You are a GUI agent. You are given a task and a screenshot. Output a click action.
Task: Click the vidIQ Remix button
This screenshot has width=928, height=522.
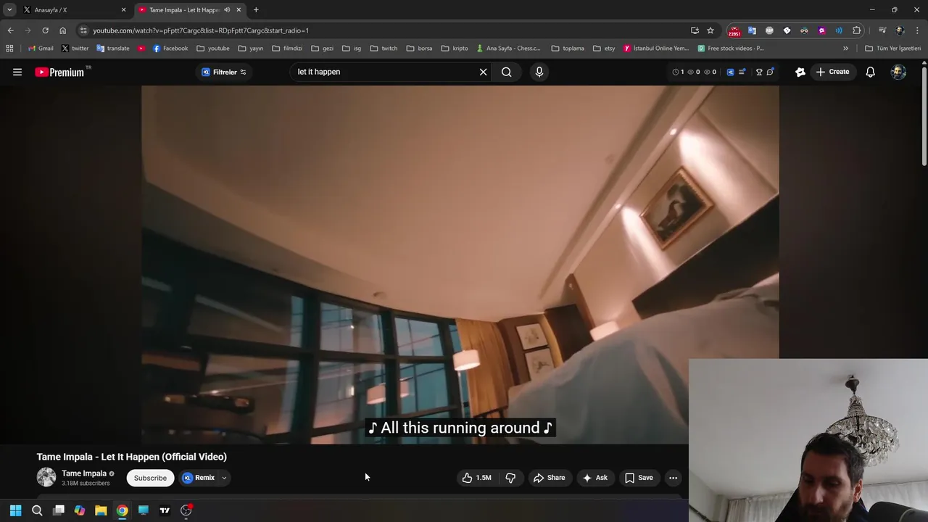tap(199, 478)
